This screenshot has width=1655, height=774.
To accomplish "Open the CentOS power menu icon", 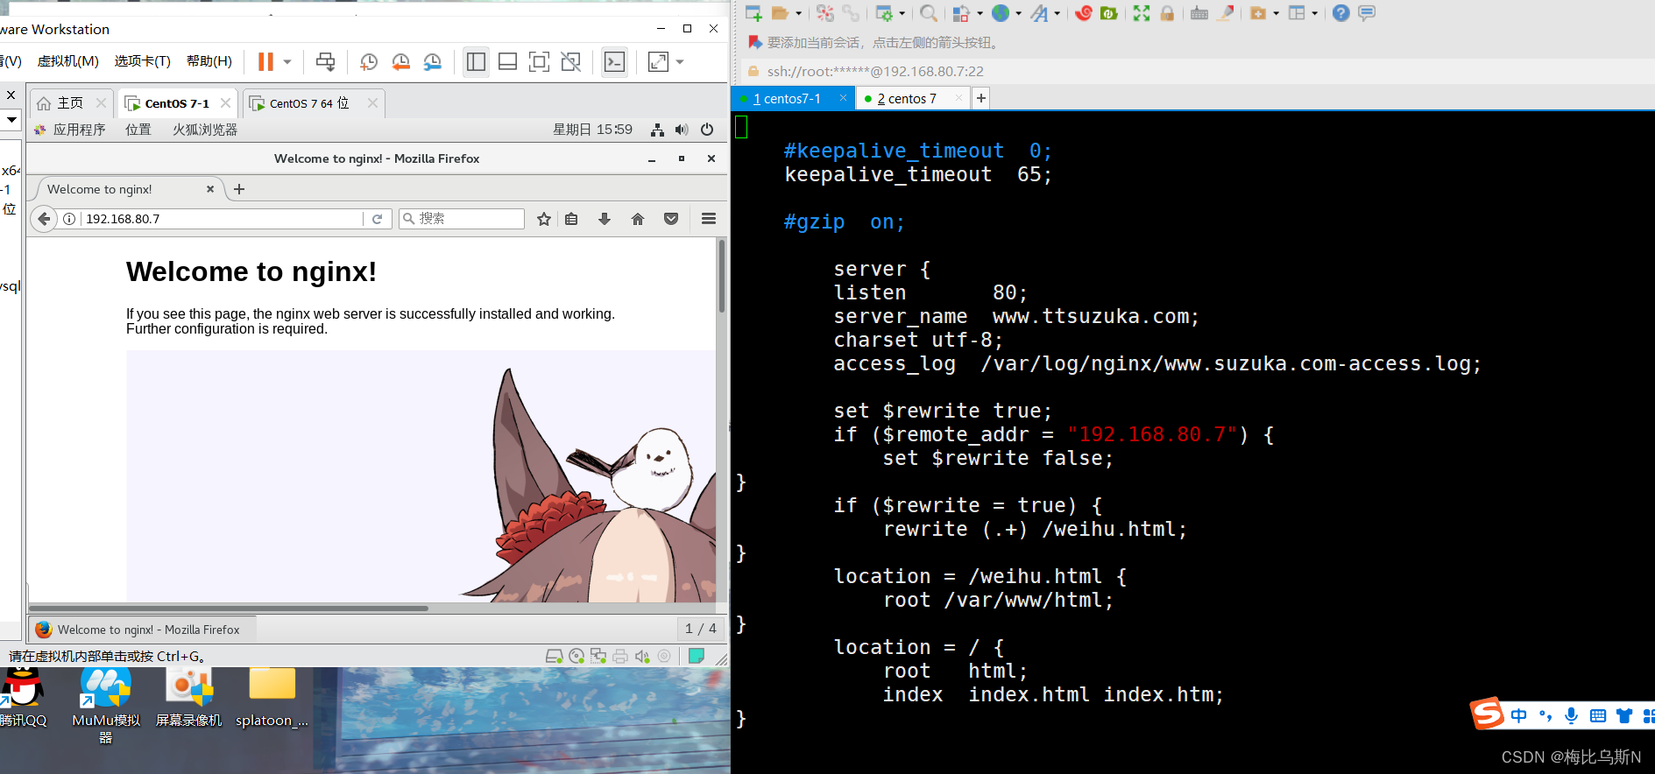I will [707, 130].
